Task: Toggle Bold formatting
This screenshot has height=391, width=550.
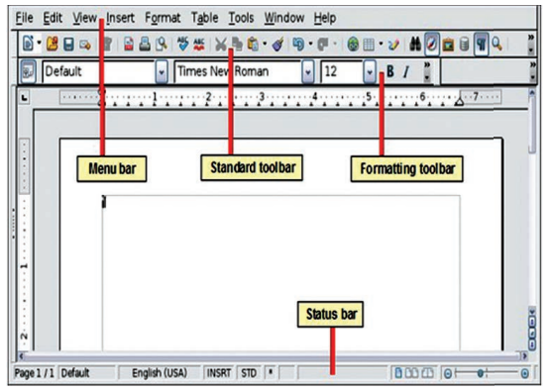Action: click(390, 71)
